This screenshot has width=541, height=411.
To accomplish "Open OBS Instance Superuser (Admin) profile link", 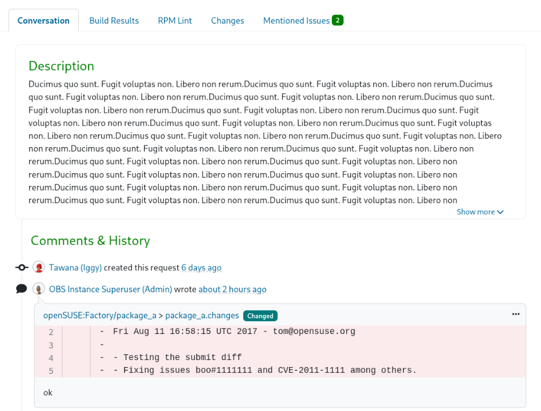I will coord(111,289).
